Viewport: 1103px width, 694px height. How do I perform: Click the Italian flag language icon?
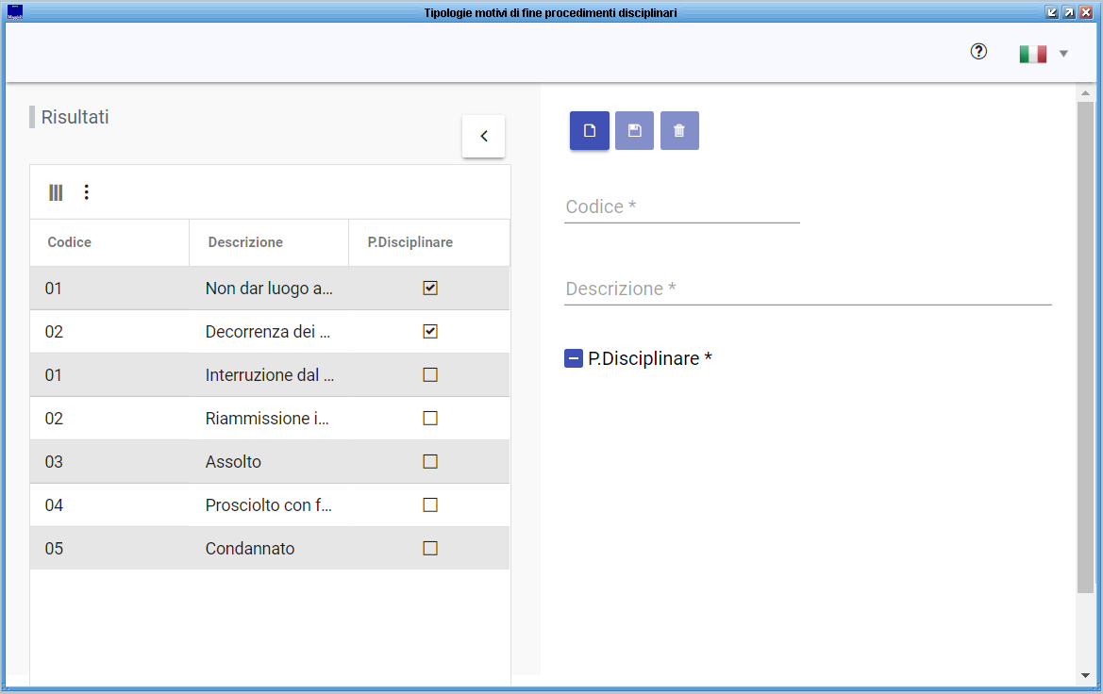1033,54
